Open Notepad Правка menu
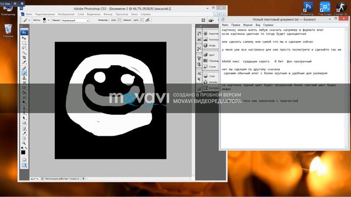The height and width of the screenshot is (197, 351). click(236, 25)
